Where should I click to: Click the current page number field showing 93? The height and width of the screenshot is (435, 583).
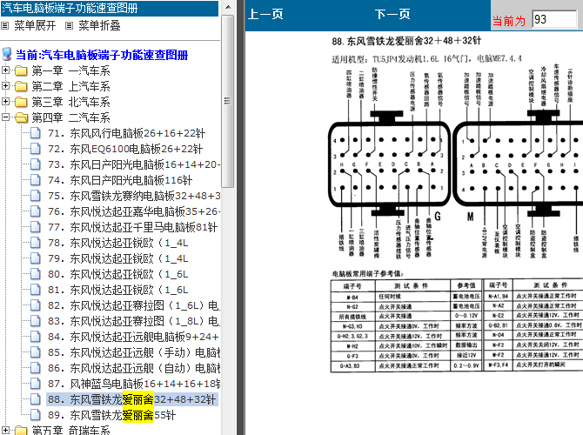554,19
